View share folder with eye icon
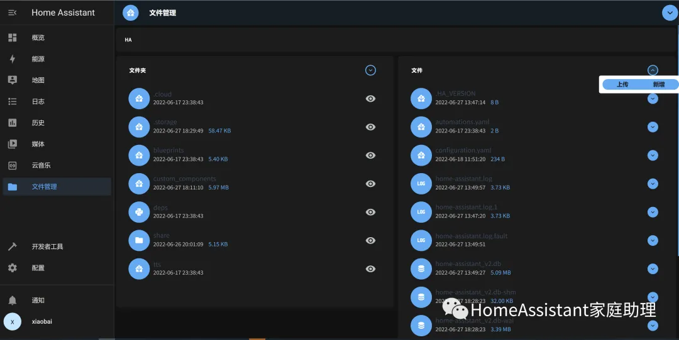Screen dimensions: 679x340 pyautogui.click(x=370, y=240)
